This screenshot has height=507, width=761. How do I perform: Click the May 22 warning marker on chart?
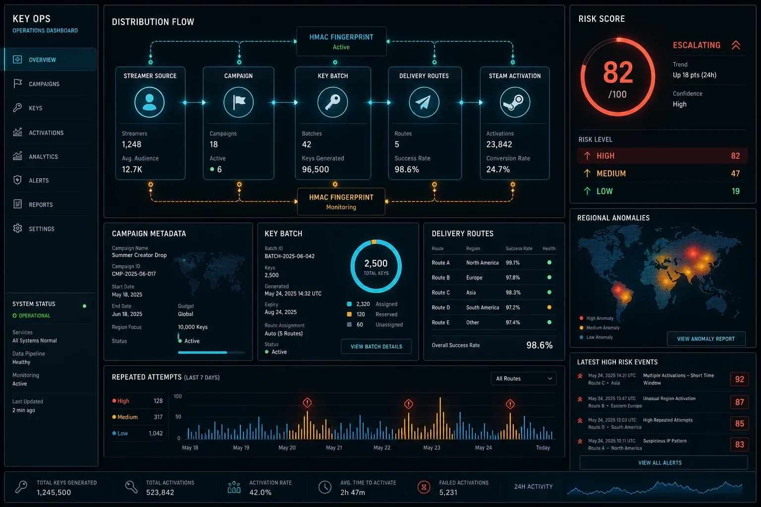[409, 404]
